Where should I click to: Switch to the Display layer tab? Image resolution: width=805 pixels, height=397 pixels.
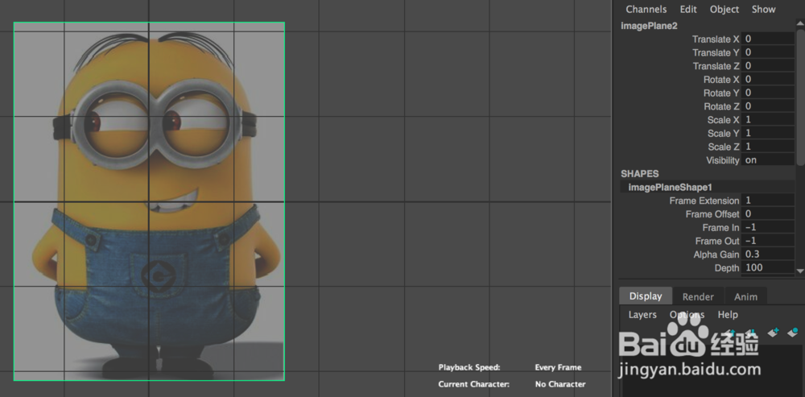coord(646,296)
